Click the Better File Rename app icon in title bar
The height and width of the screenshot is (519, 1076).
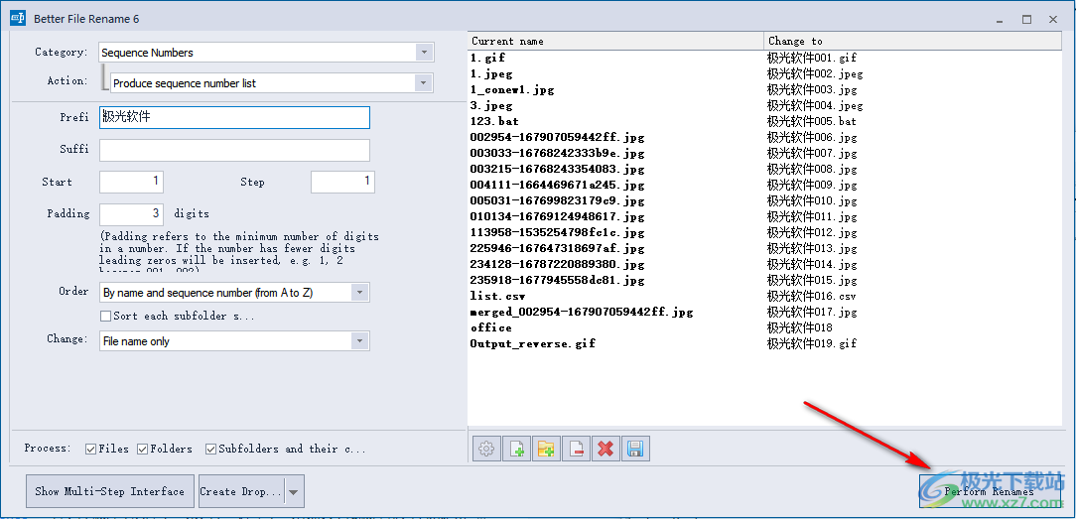pos(18,19)
